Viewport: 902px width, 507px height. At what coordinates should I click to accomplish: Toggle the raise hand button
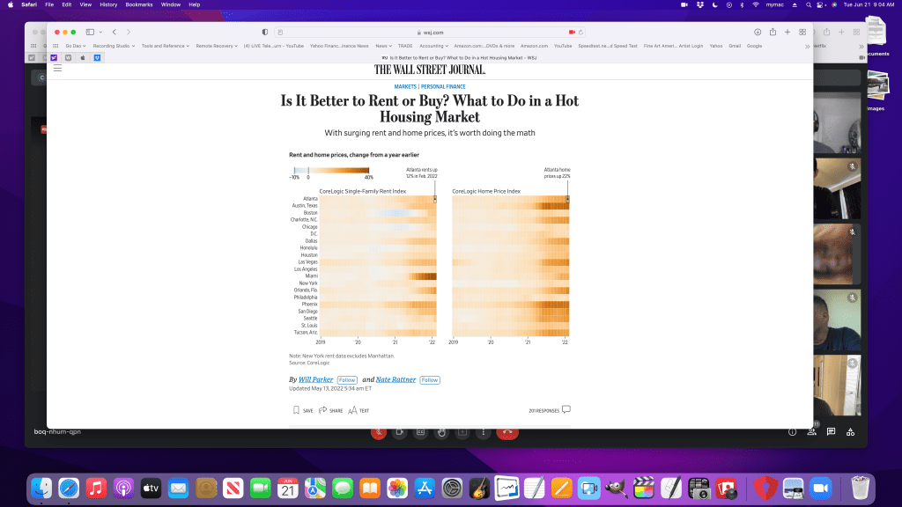(x=441, y=432)
